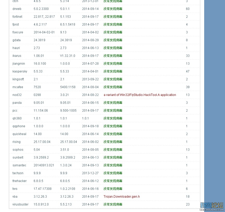Image resolution: width=225 pixels, height=212 pixels.
Task: Select vba scan time 18
Action: tap(188, 197)
